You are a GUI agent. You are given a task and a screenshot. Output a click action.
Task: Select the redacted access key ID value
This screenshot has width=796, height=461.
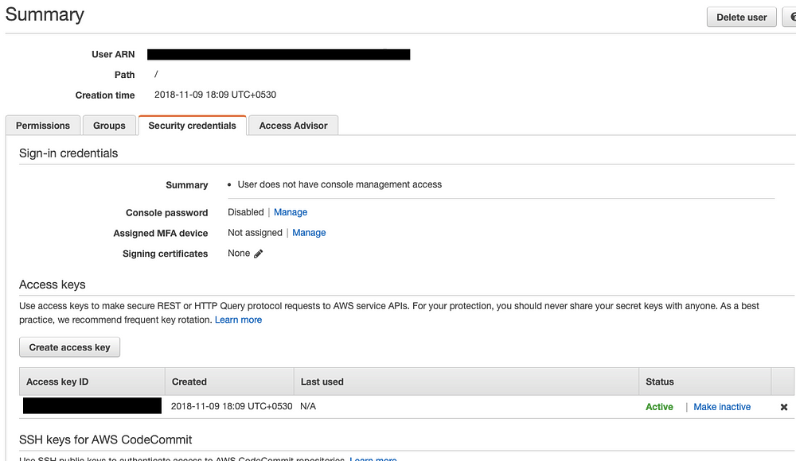92,406
